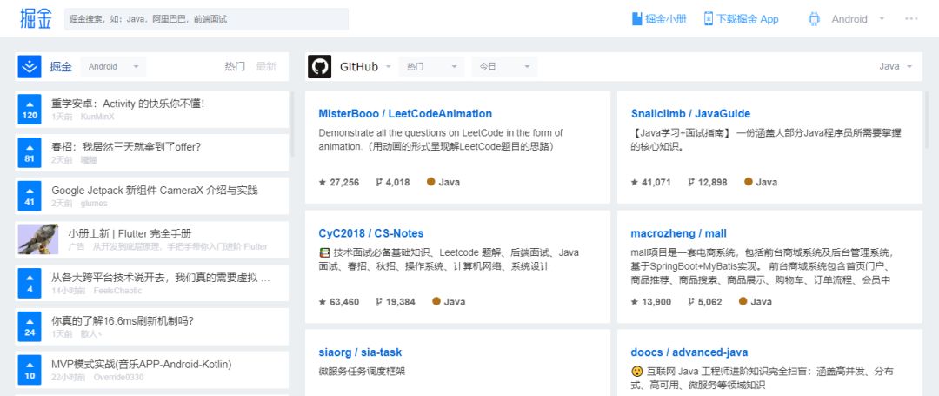Image resolution: width=939 pixels, height=396 pixels.
Task: Click author name glumes
Action: click(x=94, y=204)
